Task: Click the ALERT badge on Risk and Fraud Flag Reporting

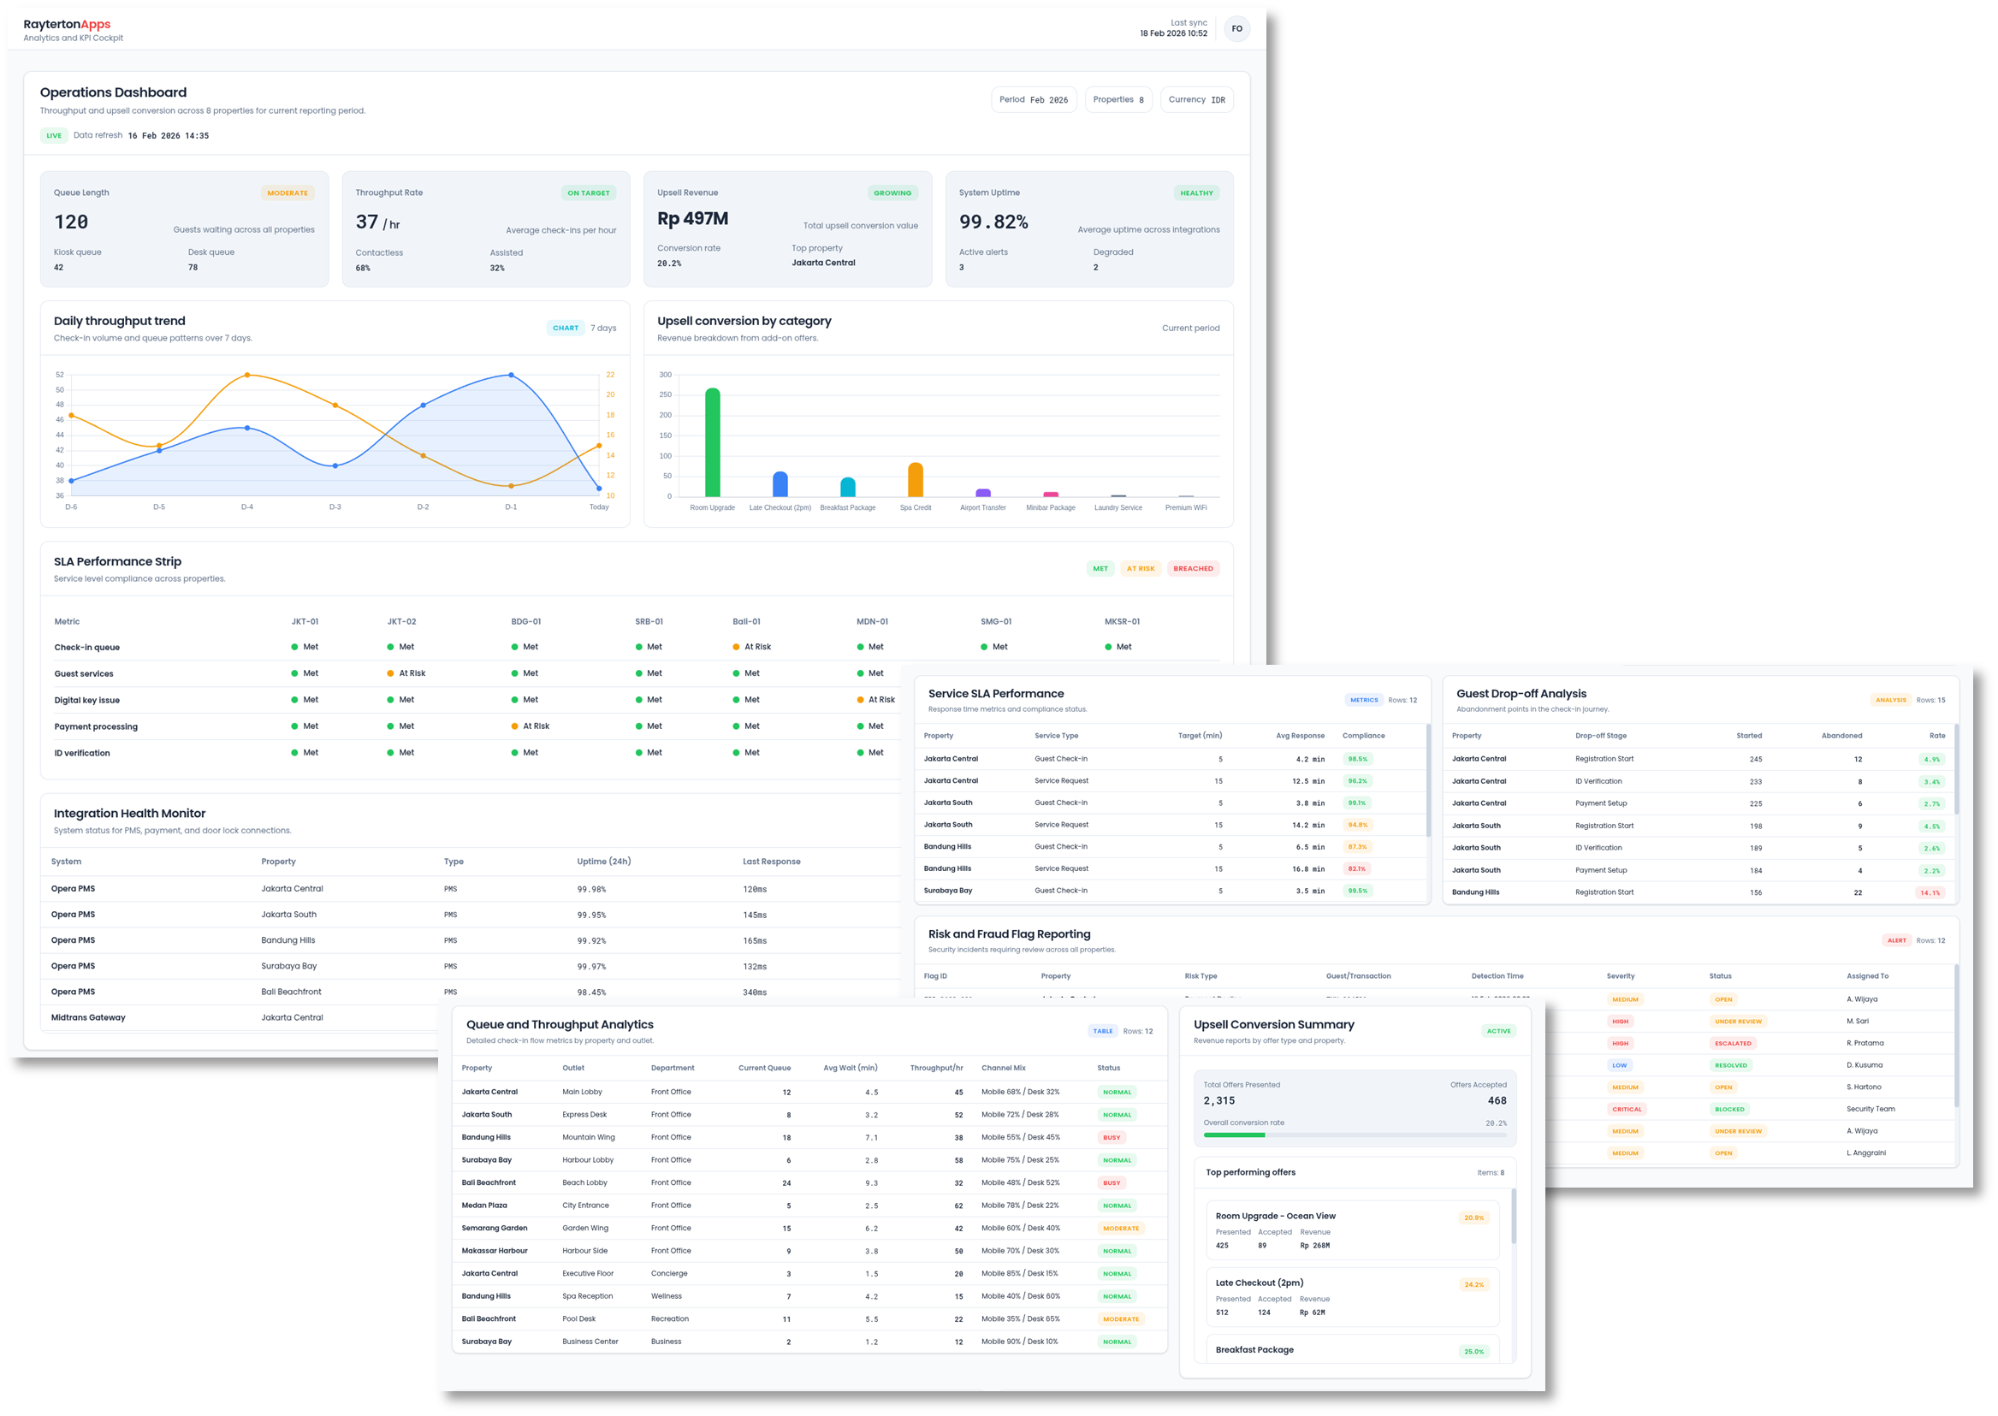Action: pyautogui.click(x=1898, y=940)
